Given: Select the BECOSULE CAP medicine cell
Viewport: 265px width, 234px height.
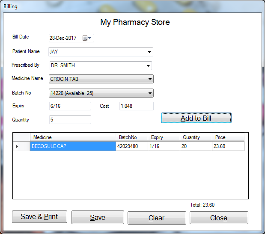Looking at the screenshot, I should coord(73,146).
